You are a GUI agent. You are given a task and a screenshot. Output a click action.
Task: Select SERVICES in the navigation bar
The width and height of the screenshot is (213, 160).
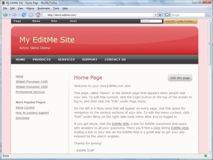pos(66,59)
